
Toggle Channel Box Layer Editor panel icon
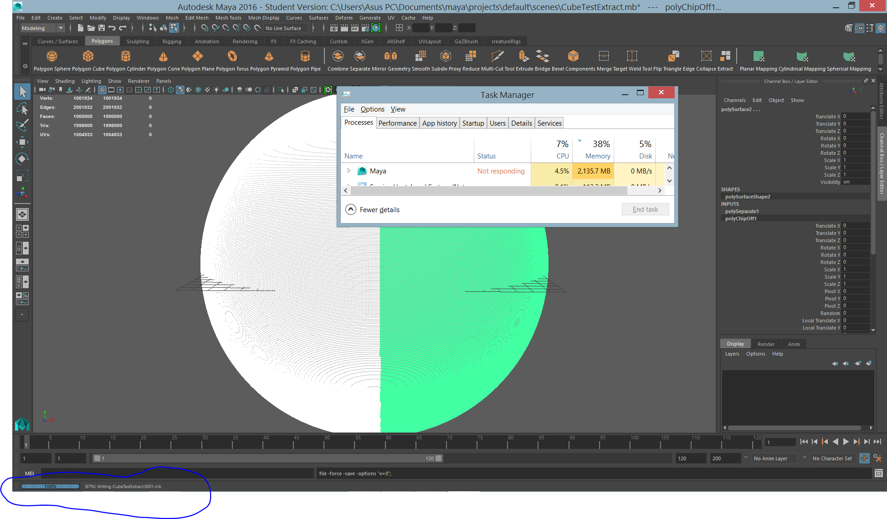[x=880, y=28]
